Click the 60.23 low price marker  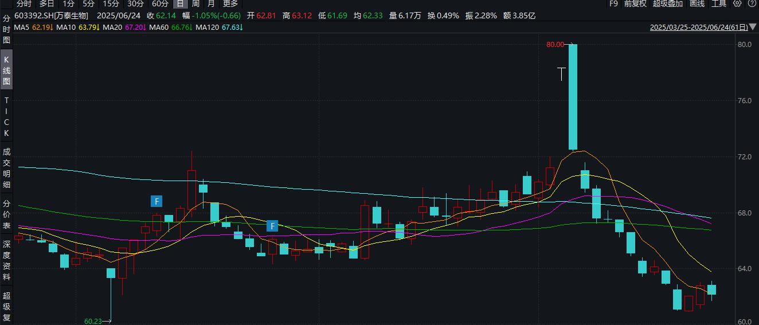[x=93, y=322]
